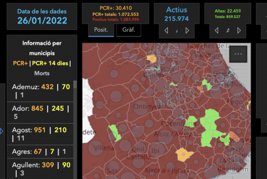Click previous arrow under Actius panel
This screenshot has height=179, width=267.
point(167,31)
